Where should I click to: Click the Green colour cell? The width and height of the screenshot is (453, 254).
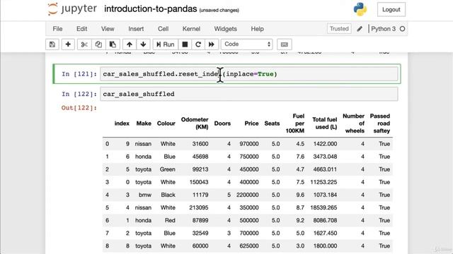(x=168, y=169)
